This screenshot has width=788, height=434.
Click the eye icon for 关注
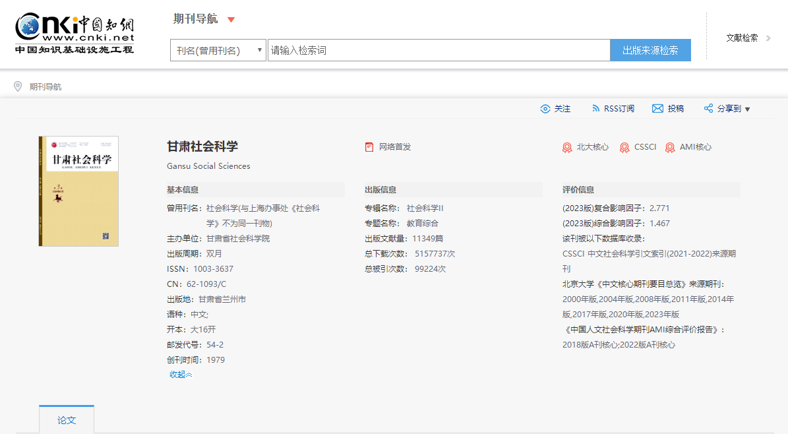click(x=545, y=109)
